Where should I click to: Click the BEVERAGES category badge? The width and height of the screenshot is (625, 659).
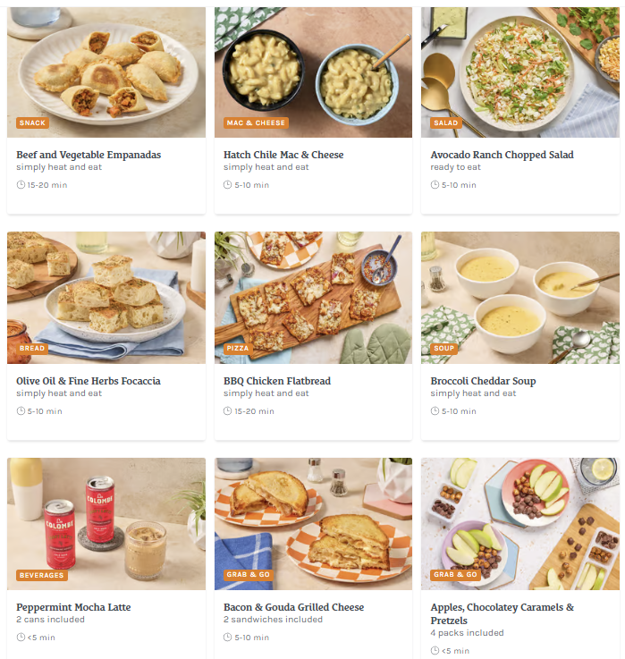click(42, 575)
